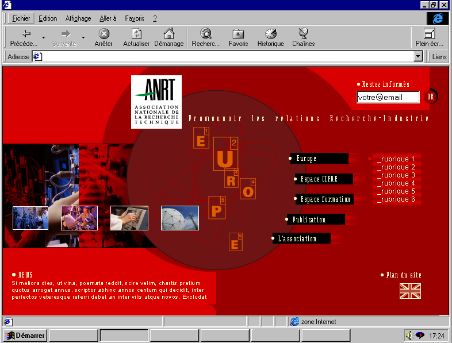
Task: Open the Précédente back history dropdown arrow
Action: pos(43,38)
